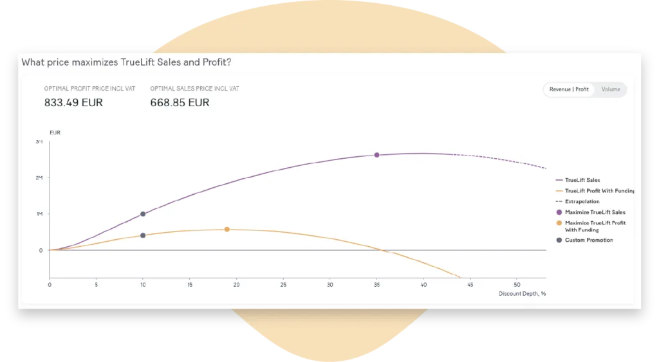
Task: Select the Custom Promotion point on the profit curve
Action: tap(143, 235)
